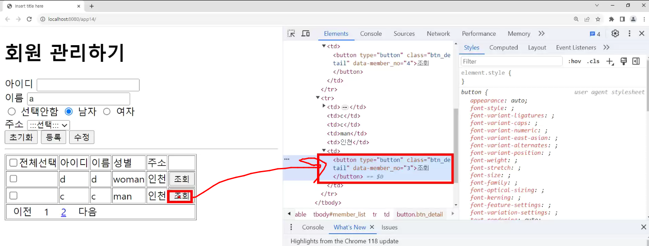Screen dimensions: 649x246
Task: Show more DevTools tabs chevron after Memory
Action: 541,34
